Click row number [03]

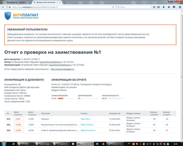[x=9, y=130]
